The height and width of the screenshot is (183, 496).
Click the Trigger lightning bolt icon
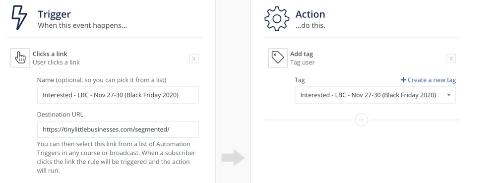pos(19,18)
